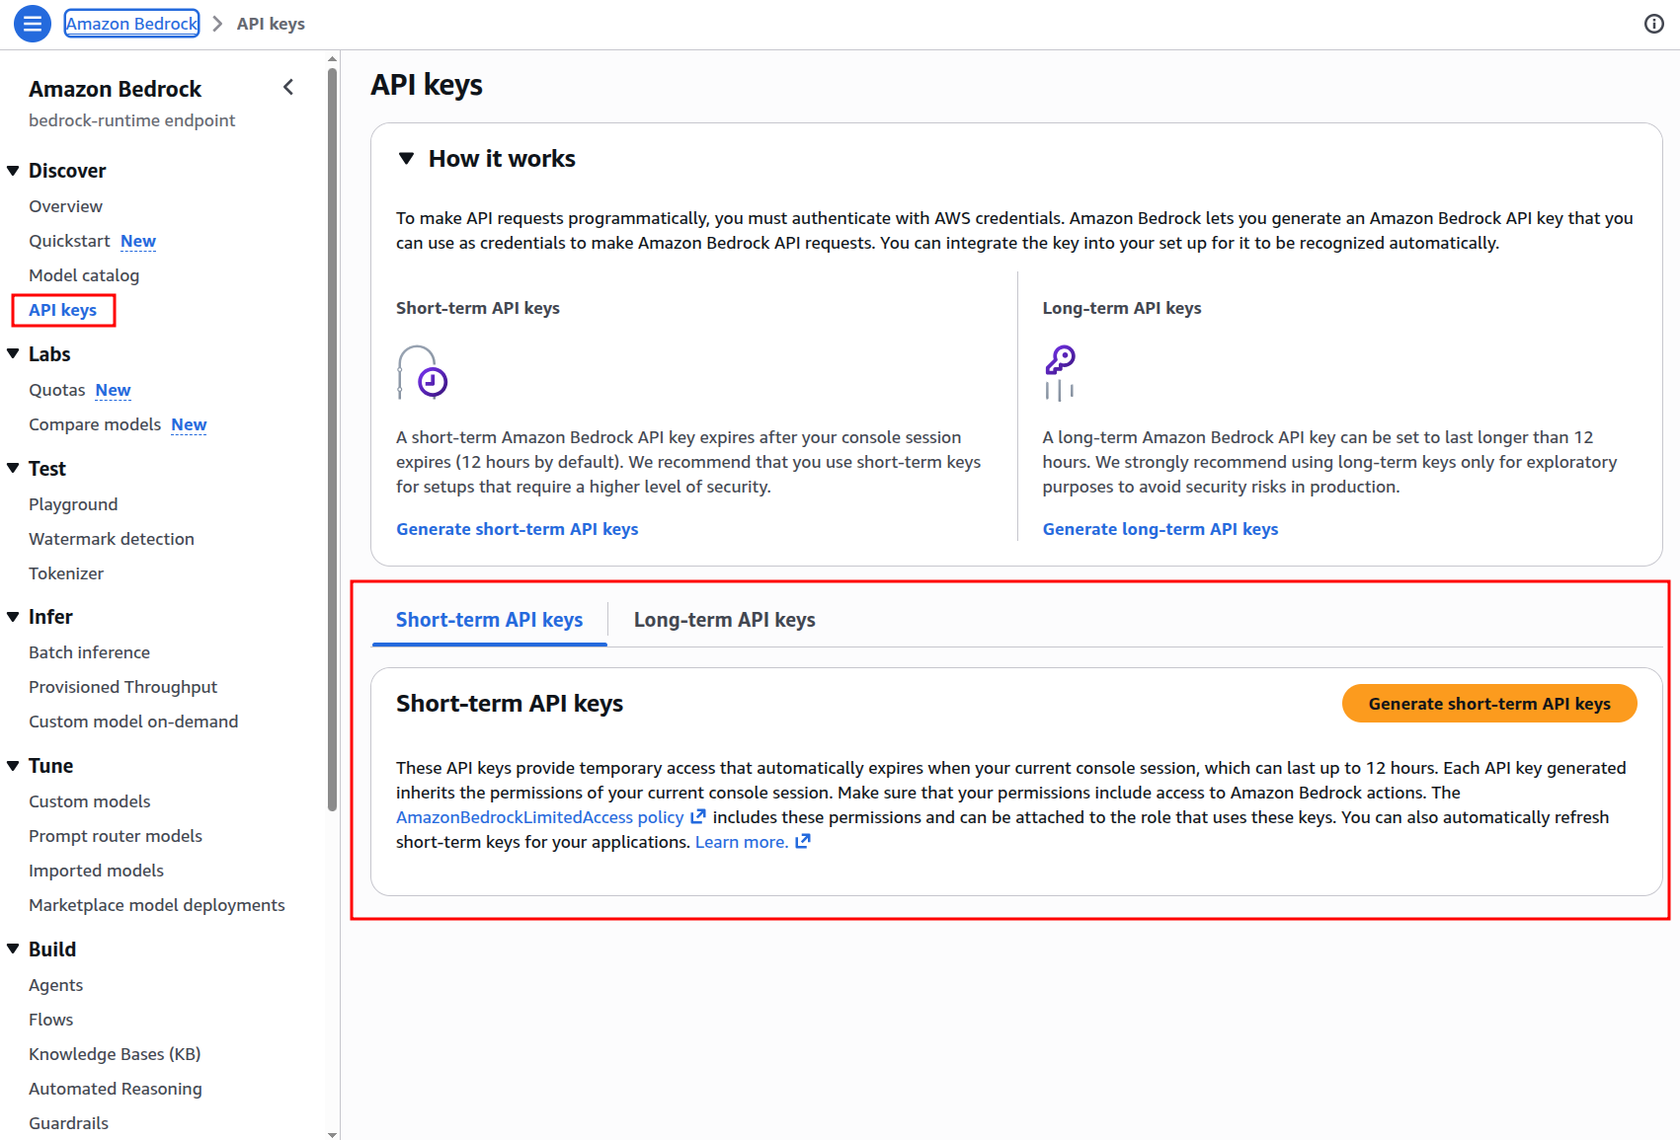Open Guardrails in the sidebar

pyautogui.click(x=69, y=1123)
